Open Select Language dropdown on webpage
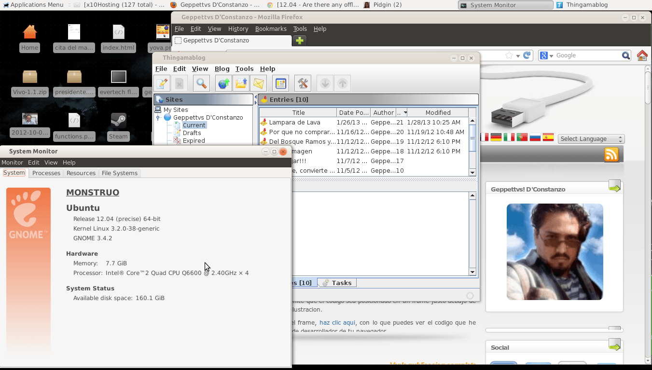652x370 pixels. (x=591, y=139)
